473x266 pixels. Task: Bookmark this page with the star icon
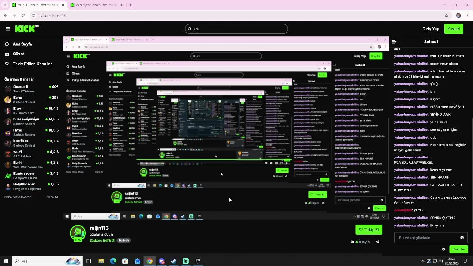pos(446,16)
